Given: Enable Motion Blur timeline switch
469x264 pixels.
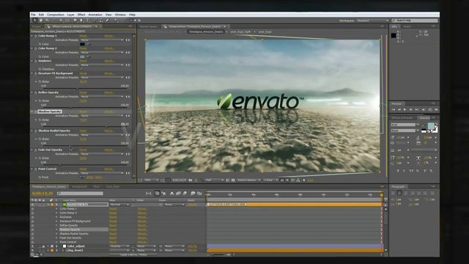Looking at the screenshot, I should coord(185,194).
